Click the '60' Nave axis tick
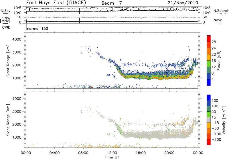Image resolution: width=229 pixels, height=159 pixels. pos(205,17)
